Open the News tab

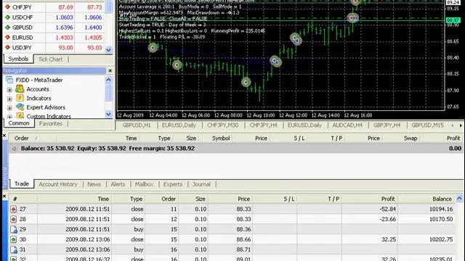coord(94,184)
